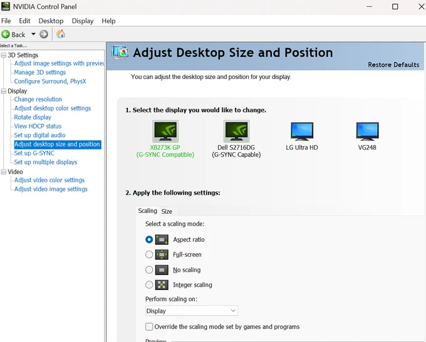Click the Aspect ratio scaling mode icon
This screenshot has width=426, height=342.
pyautogui.click(x=162, y=240)
